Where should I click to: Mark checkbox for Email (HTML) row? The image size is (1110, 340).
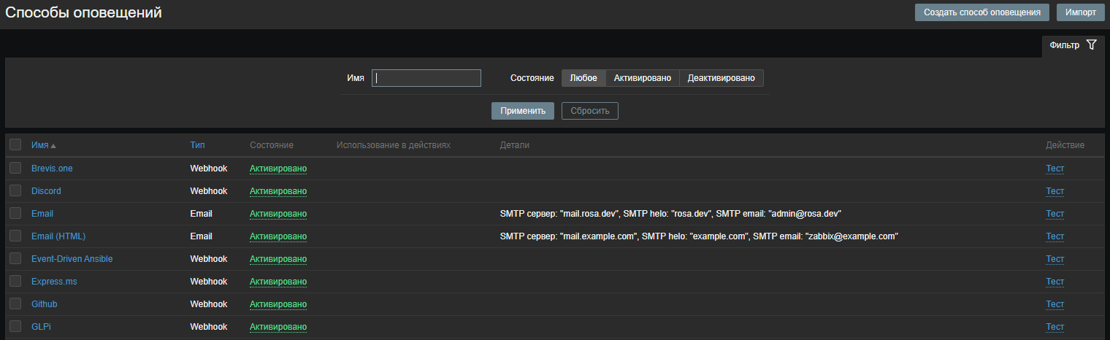click(x=15, y=236)
